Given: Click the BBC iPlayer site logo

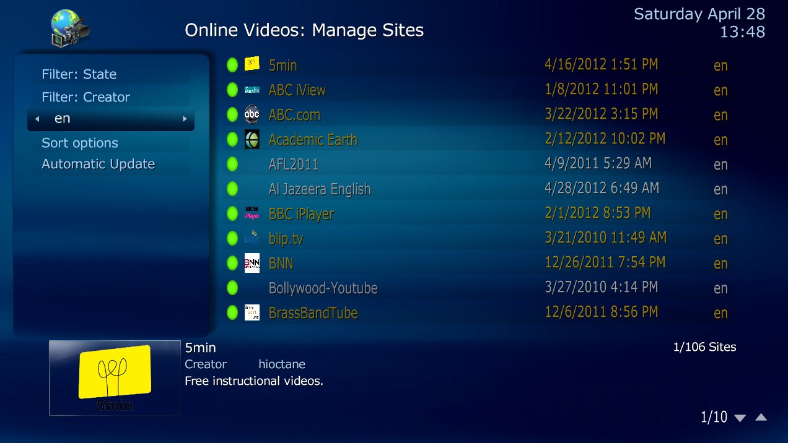Looking at the screenshot, I should point(252,213).
